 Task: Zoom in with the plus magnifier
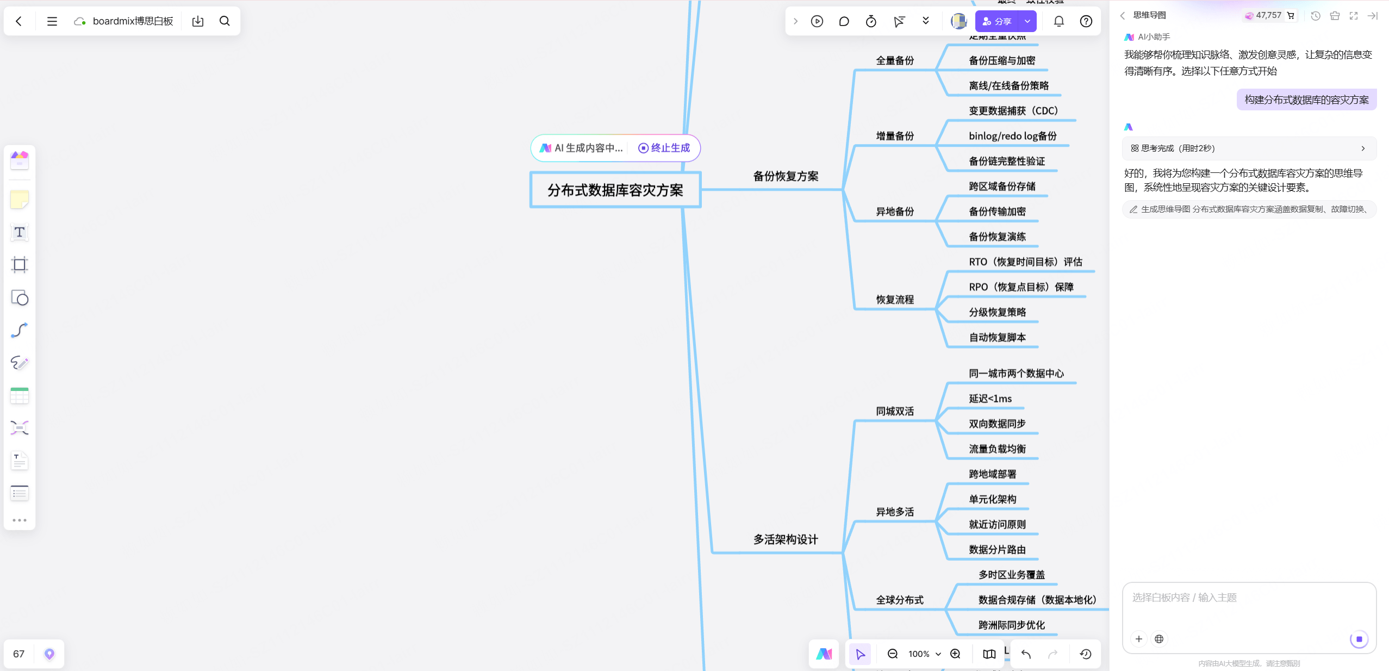point(955,654)
